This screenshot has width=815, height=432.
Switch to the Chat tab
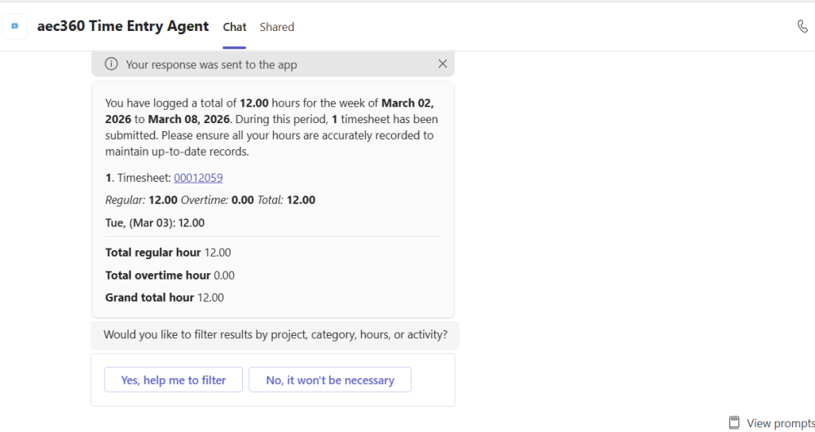click(x=235, y=27)
